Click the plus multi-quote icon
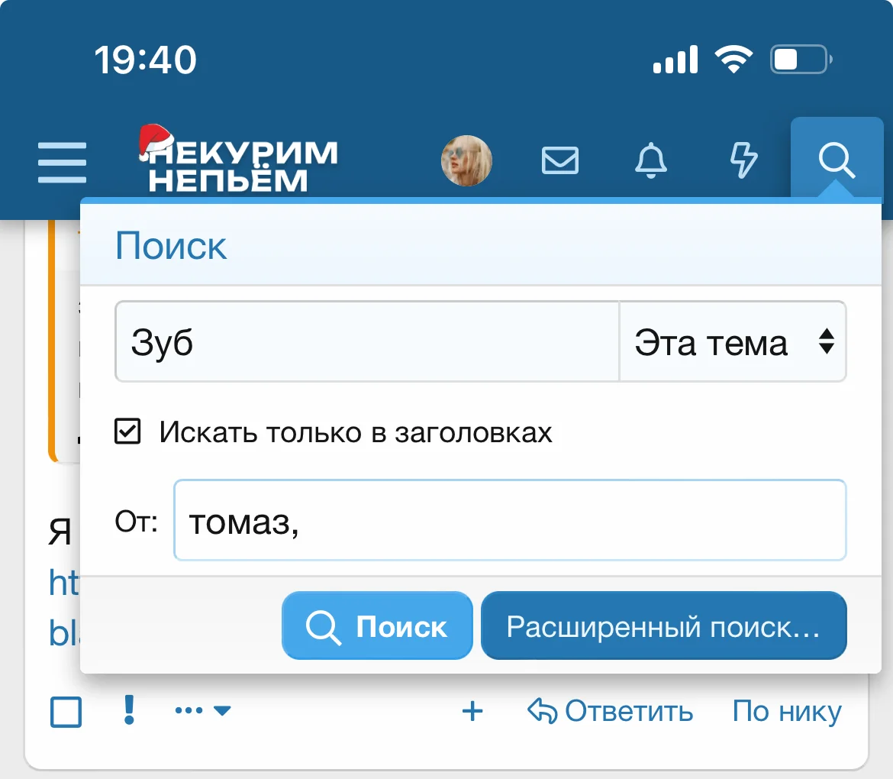Image resolution: width=893 pixels, height=779 pixels. point(473,712)
